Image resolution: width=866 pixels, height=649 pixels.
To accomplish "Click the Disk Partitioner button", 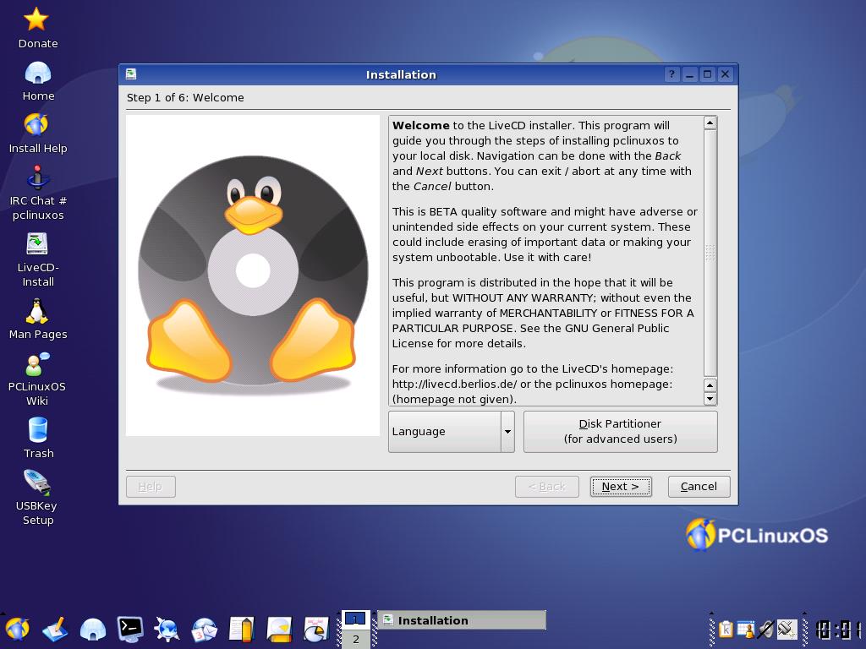I will [620, 432].
